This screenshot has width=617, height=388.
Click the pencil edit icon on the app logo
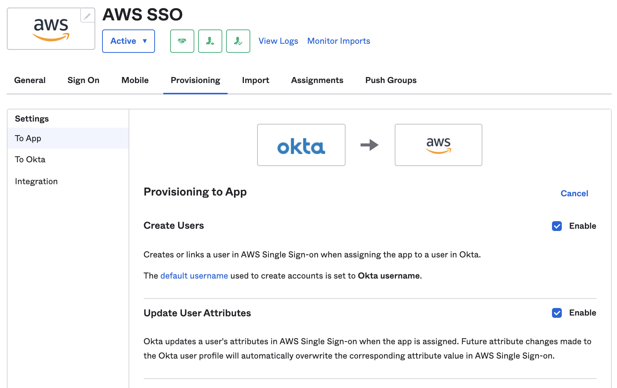pyautogui.click(x=87, y=16)
